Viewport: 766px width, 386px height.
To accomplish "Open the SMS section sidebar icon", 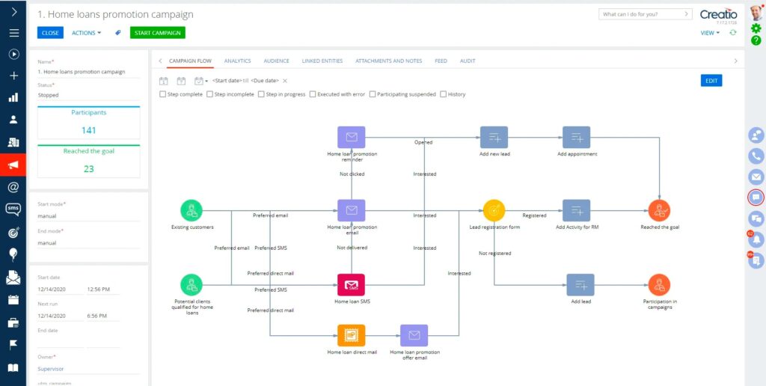I will pos(13,209).
